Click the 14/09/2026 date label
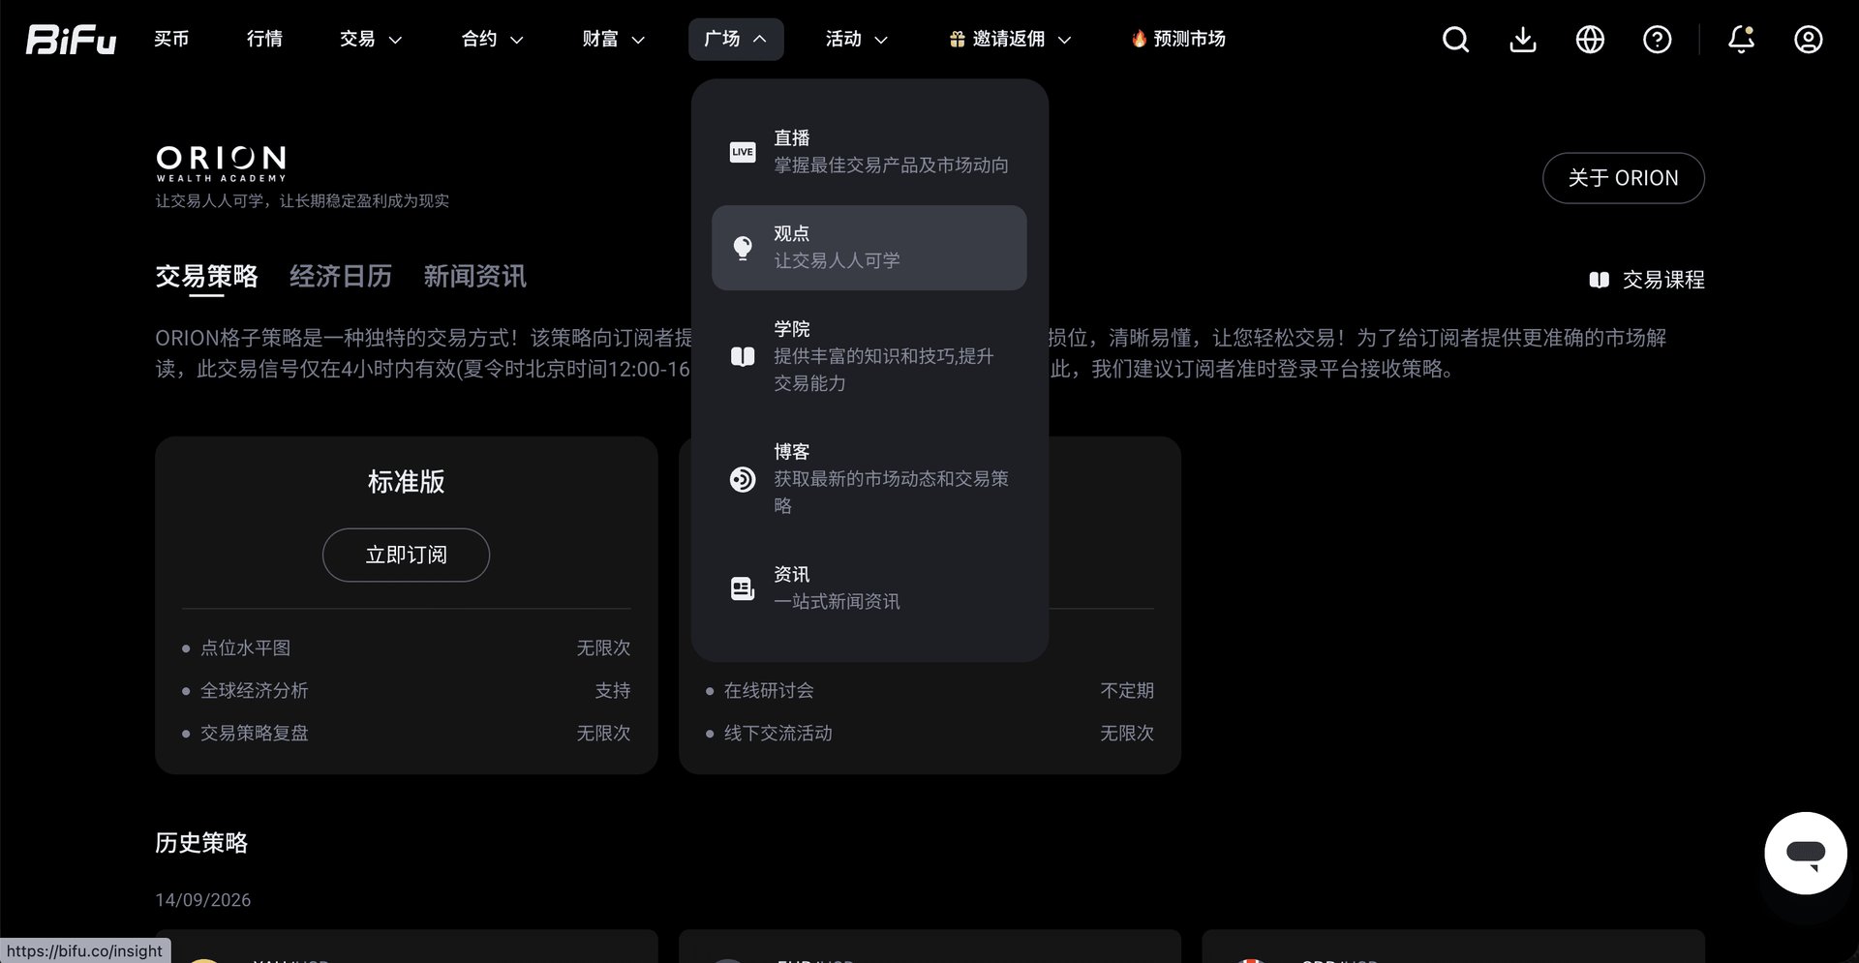Image resolution: width=1859 pixels, height=963 pixels. (203, 900)
